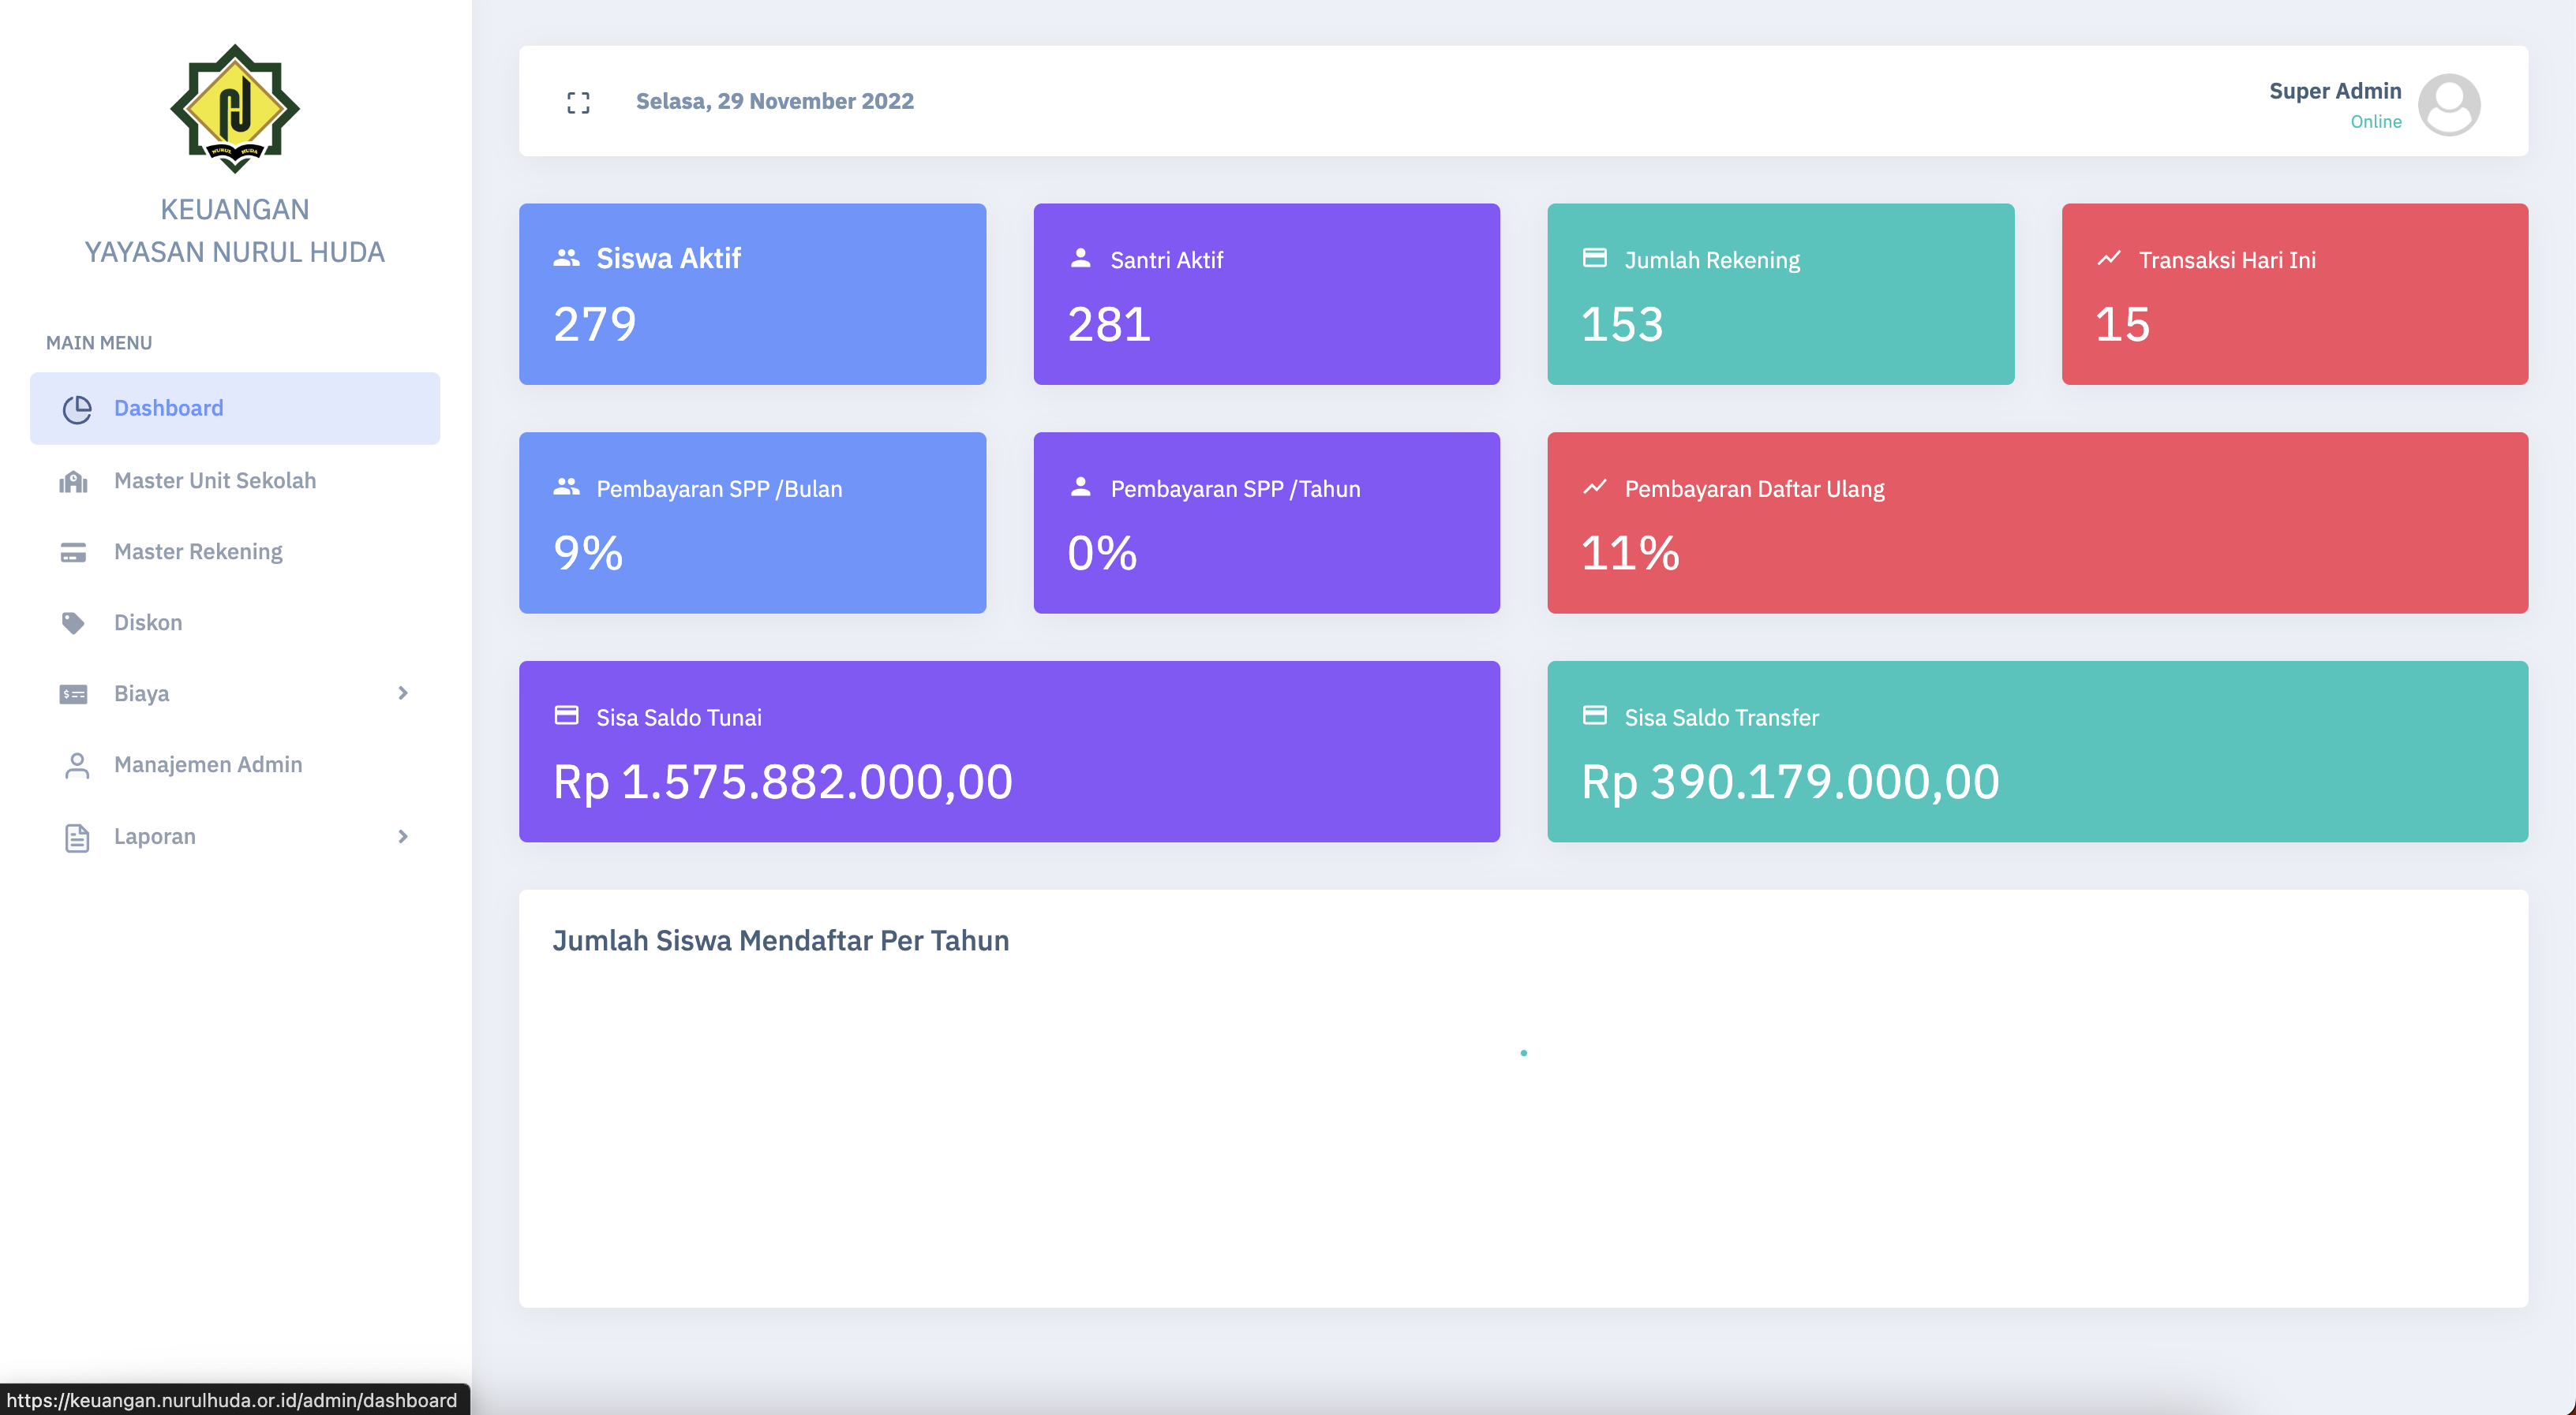Click the Dashboard pie chart icon
This screenshot has height=1415, width=2576.
point(76,409)
